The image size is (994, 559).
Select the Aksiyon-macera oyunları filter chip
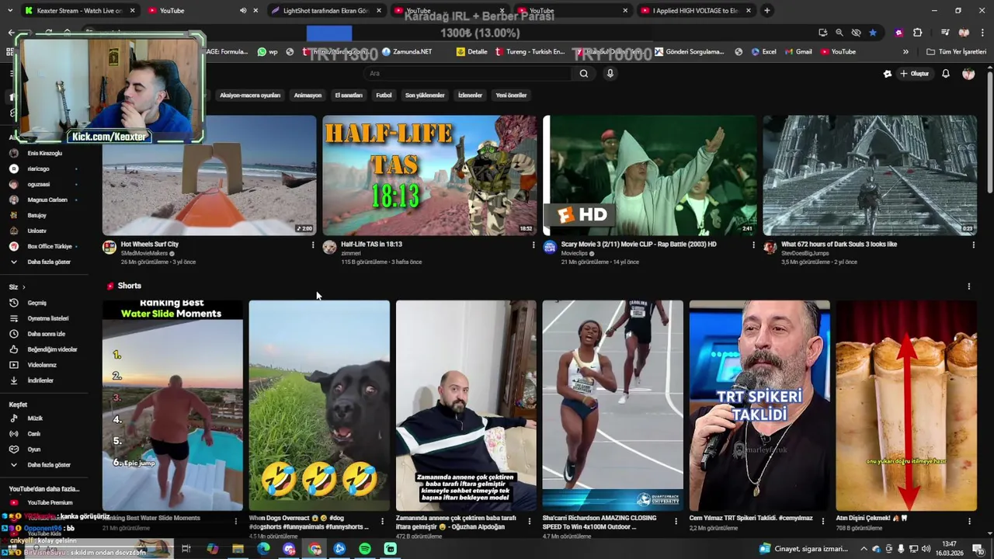coord(249,95)
